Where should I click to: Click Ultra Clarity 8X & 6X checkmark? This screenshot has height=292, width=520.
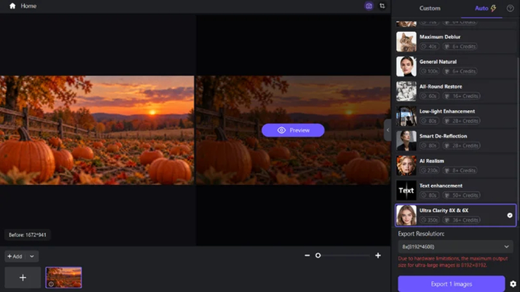(x=510, y=215)
